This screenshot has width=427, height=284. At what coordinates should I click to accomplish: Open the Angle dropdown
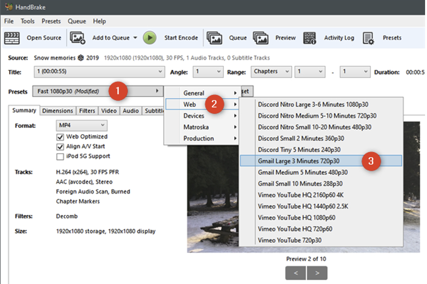[208, 71]
